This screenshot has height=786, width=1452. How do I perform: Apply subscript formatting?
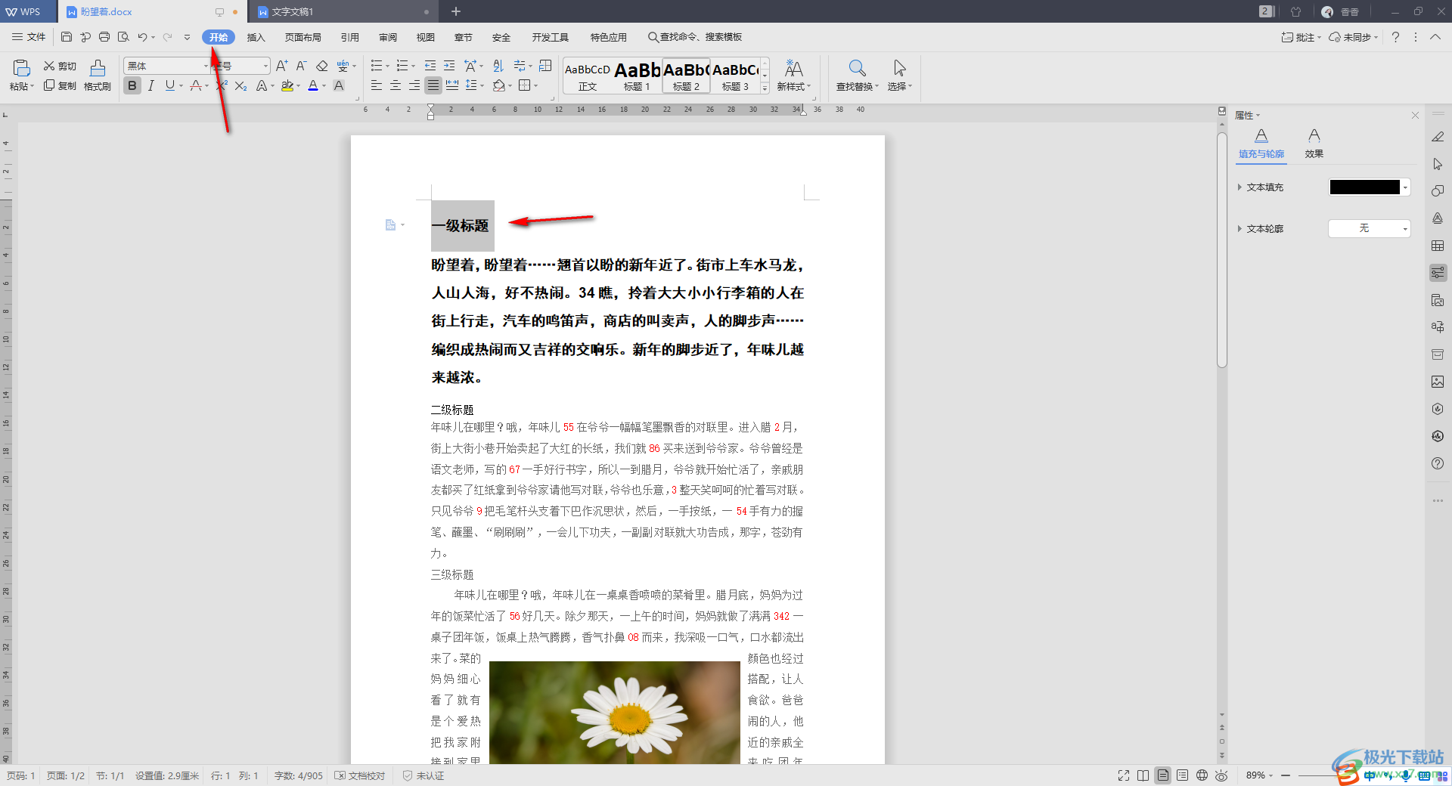(240, 86)
